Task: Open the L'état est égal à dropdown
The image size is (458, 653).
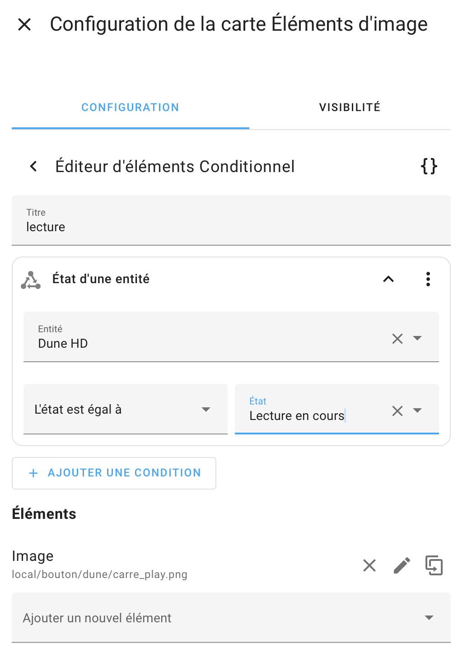Action: point(125,409)
